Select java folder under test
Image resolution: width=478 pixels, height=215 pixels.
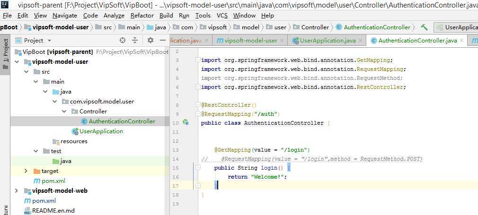click(62, 161)
